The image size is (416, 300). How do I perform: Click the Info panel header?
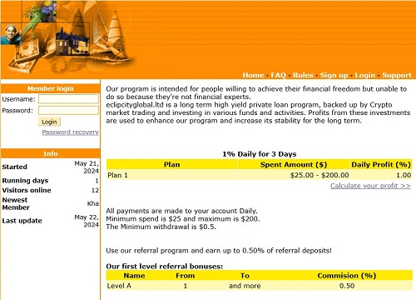click(x=51, y=153)
